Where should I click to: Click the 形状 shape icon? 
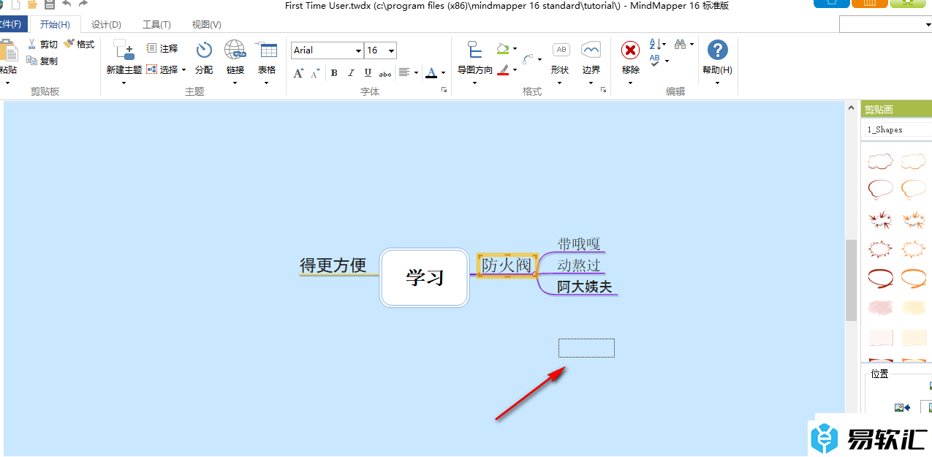coord(561,50)
